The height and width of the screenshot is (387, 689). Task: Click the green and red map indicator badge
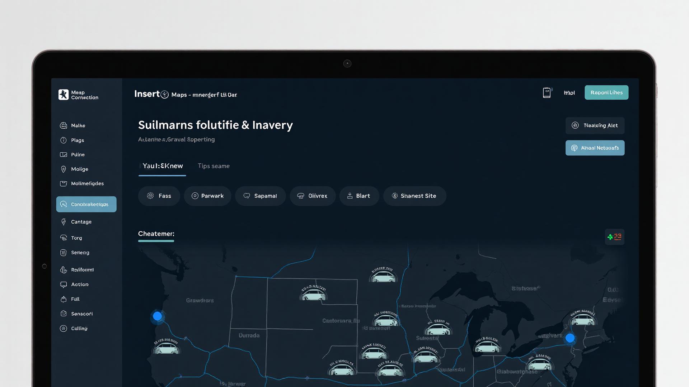[614, 237]
